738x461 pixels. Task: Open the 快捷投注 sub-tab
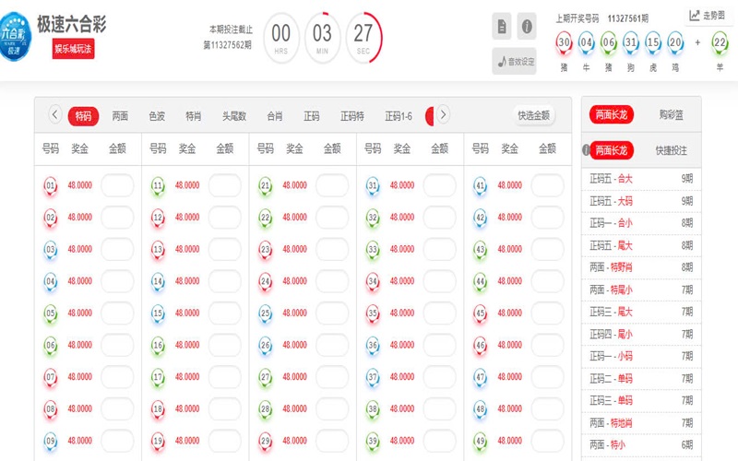(671, 150)
